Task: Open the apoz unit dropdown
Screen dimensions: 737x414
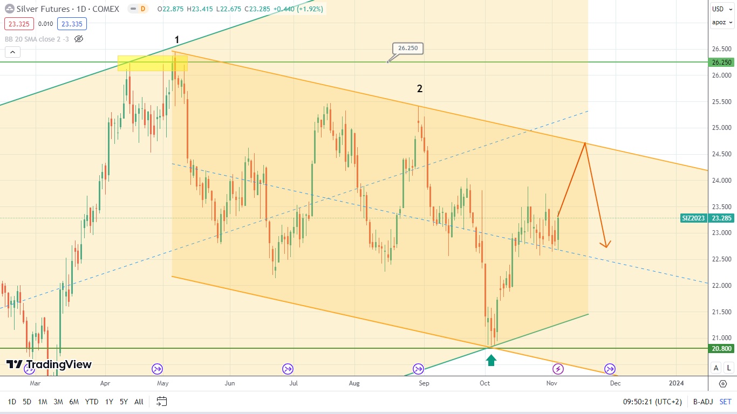Action: coord(722,22)
